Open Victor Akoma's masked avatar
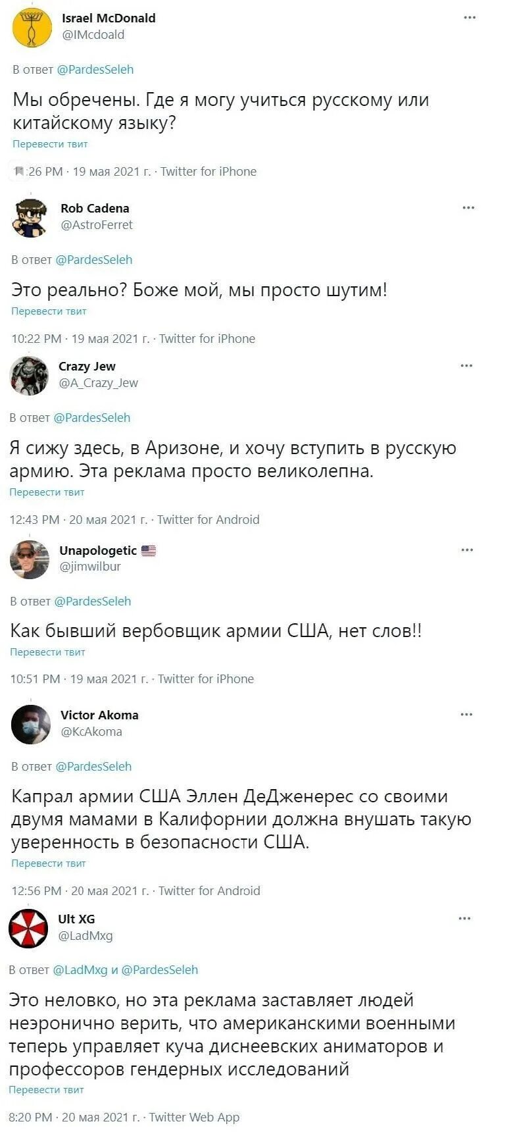 [x=30, y=724]
